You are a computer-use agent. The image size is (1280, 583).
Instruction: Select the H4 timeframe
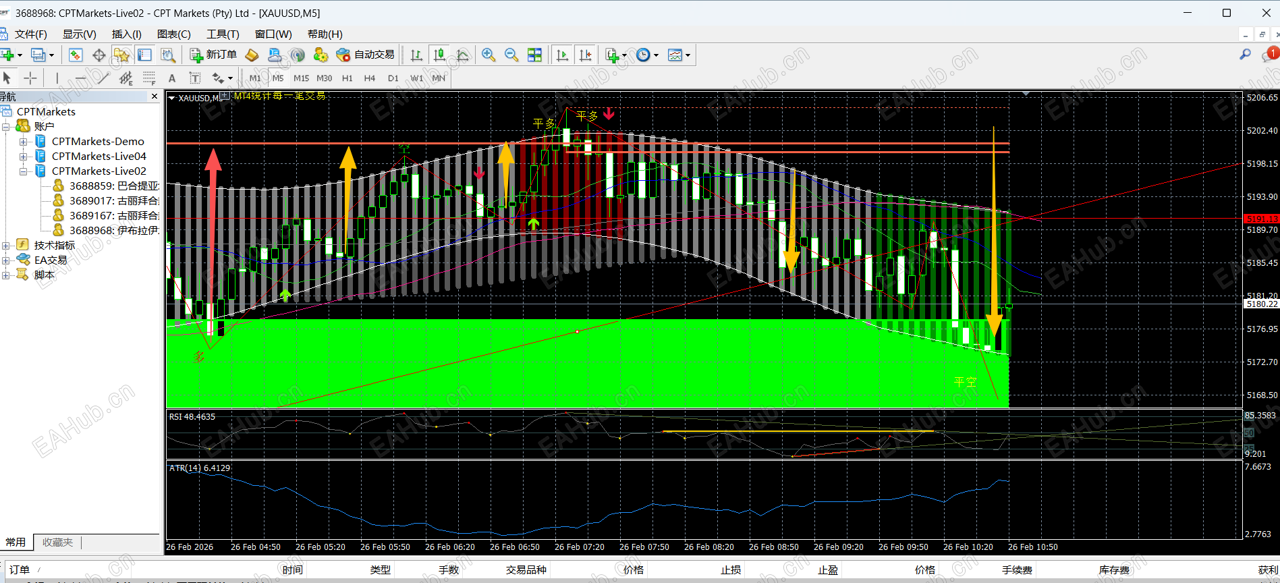[370, 78]
